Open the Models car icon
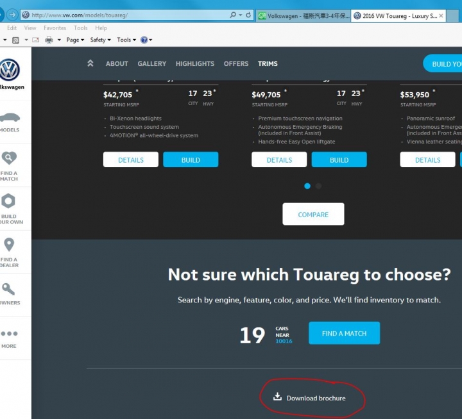The image size is (462, 419). (x=10, y=117)
